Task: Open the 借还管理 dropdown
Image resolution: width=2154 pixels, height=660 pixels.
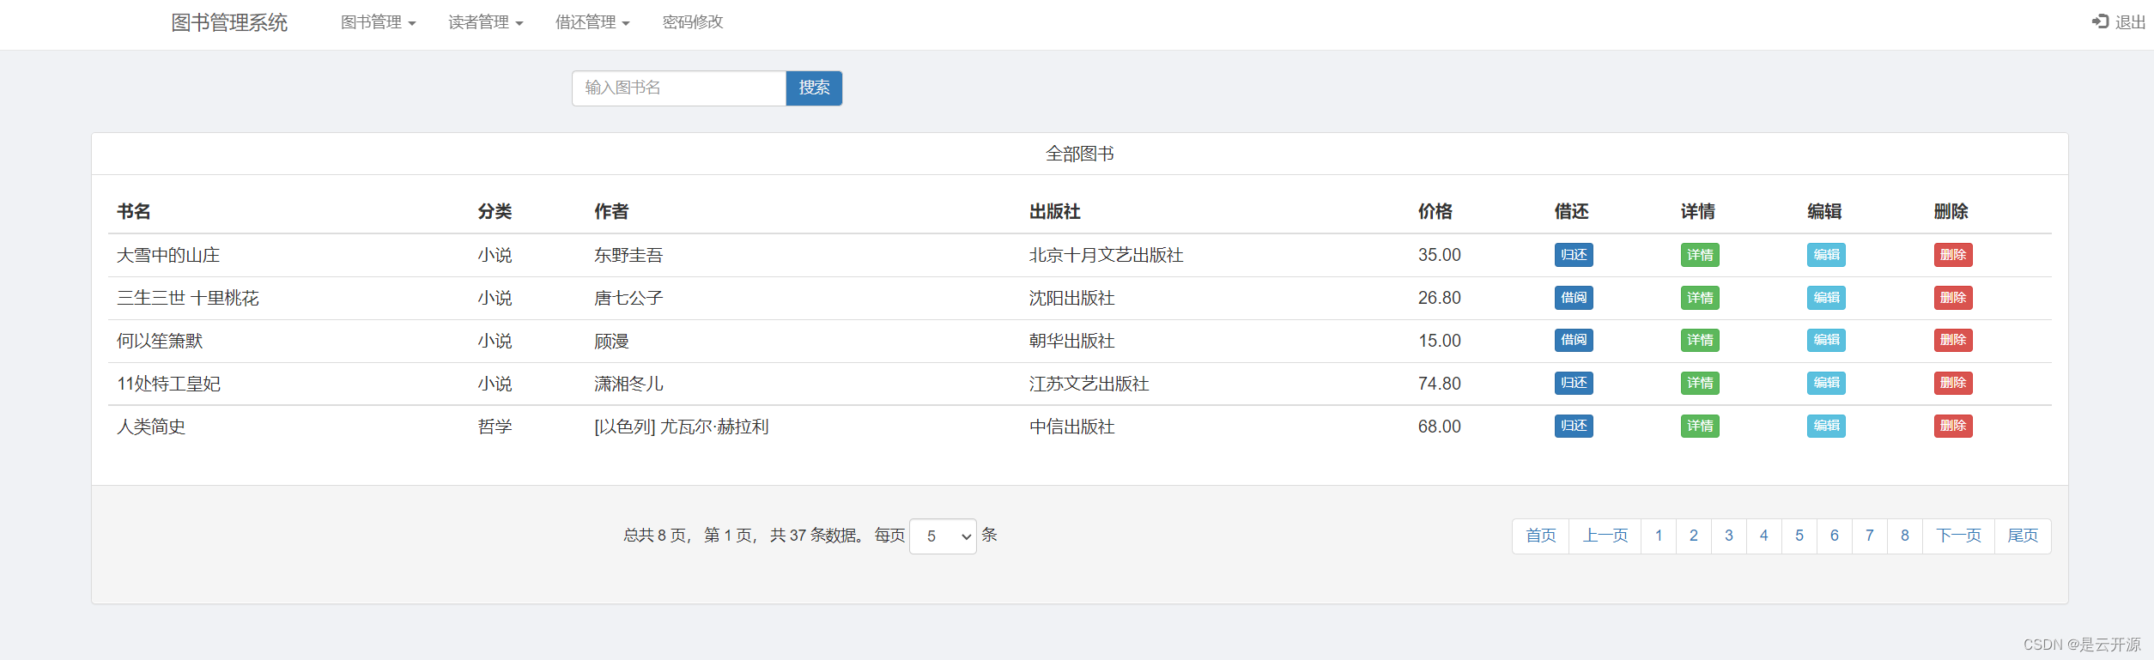Action: point(592,22)
